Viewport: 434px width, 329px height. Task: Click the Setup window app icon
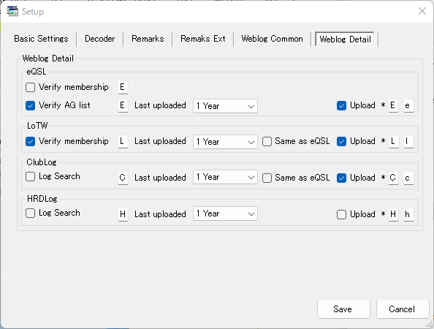[12, 12]
